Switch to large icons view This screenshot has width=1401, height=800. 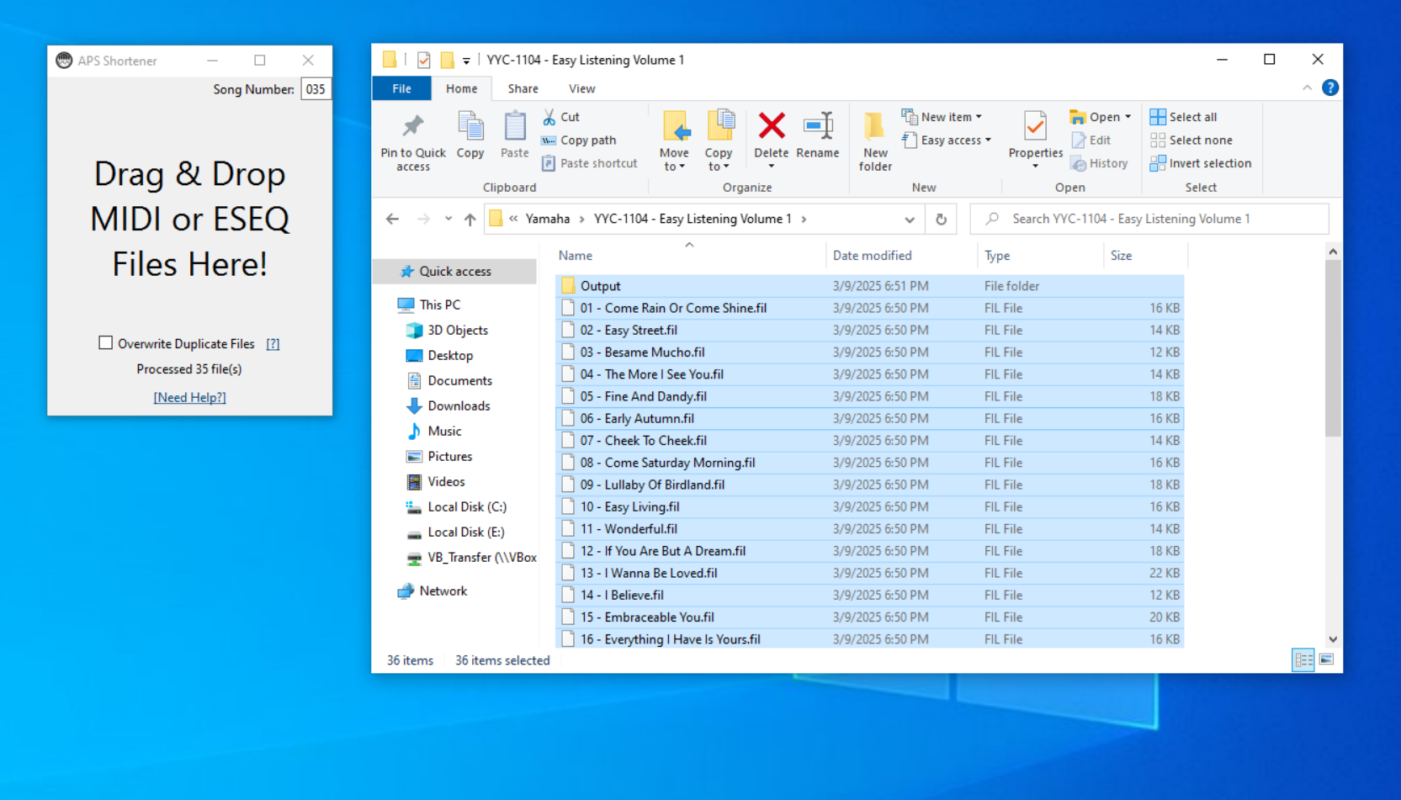(x=1326, y=660)
